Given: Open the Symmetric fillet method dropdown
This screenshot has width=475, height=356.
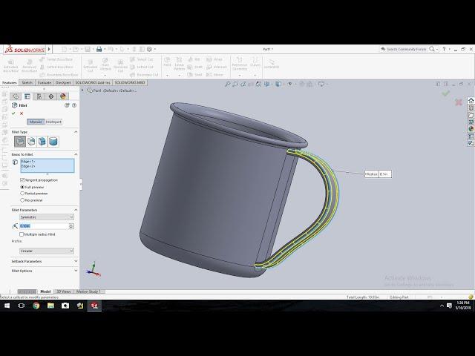Looking at the screenshot, I should click(46, 217).
